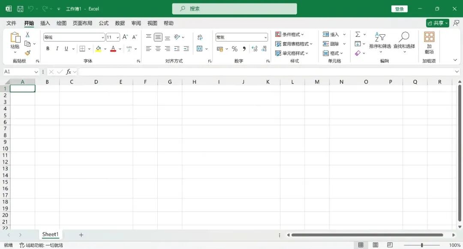This screenshot has width=463, height=249.
Task: Open Conditional Formatting dropdown
Action: (x=289, y=35)
